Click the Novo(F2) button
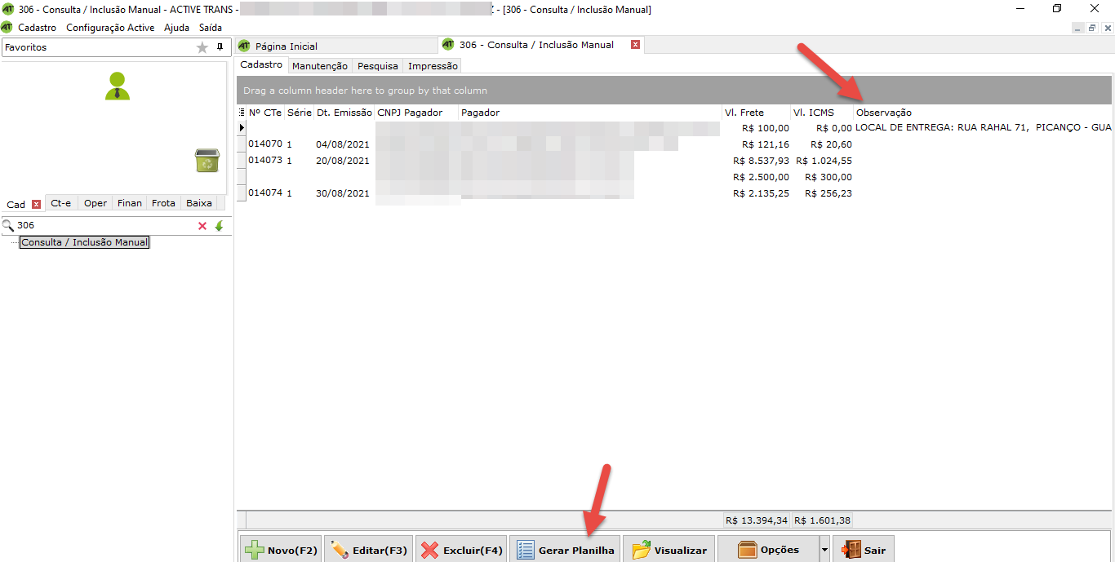 281,551
